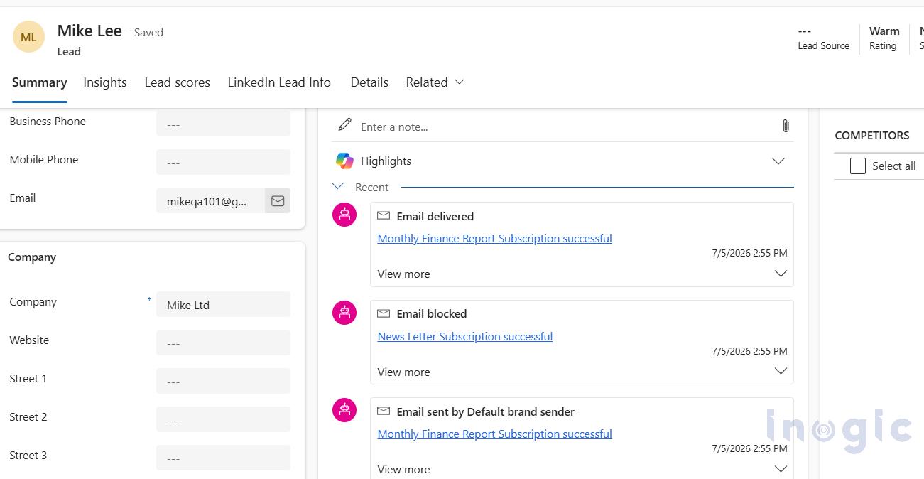
Task: Click the Website field
Action: [x=223, y=343]
